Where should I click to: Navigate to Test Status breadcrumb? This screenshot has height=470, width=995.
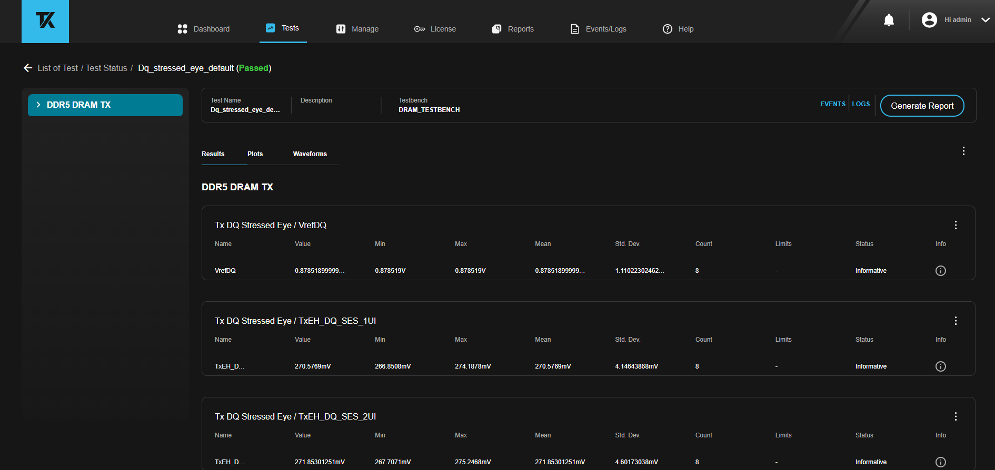106,68
